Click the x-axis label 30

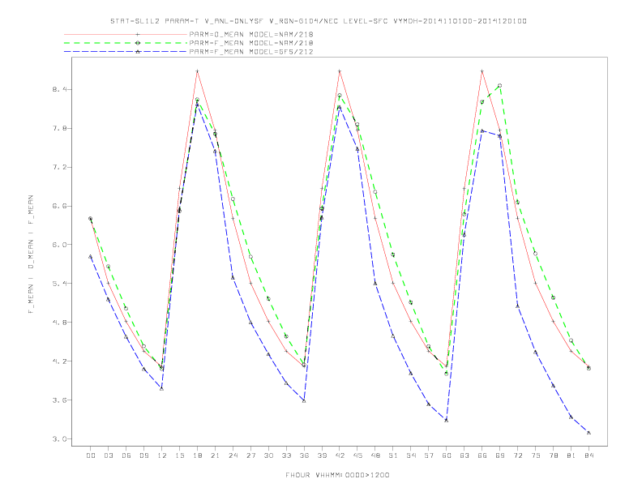[x=268, y=455]
